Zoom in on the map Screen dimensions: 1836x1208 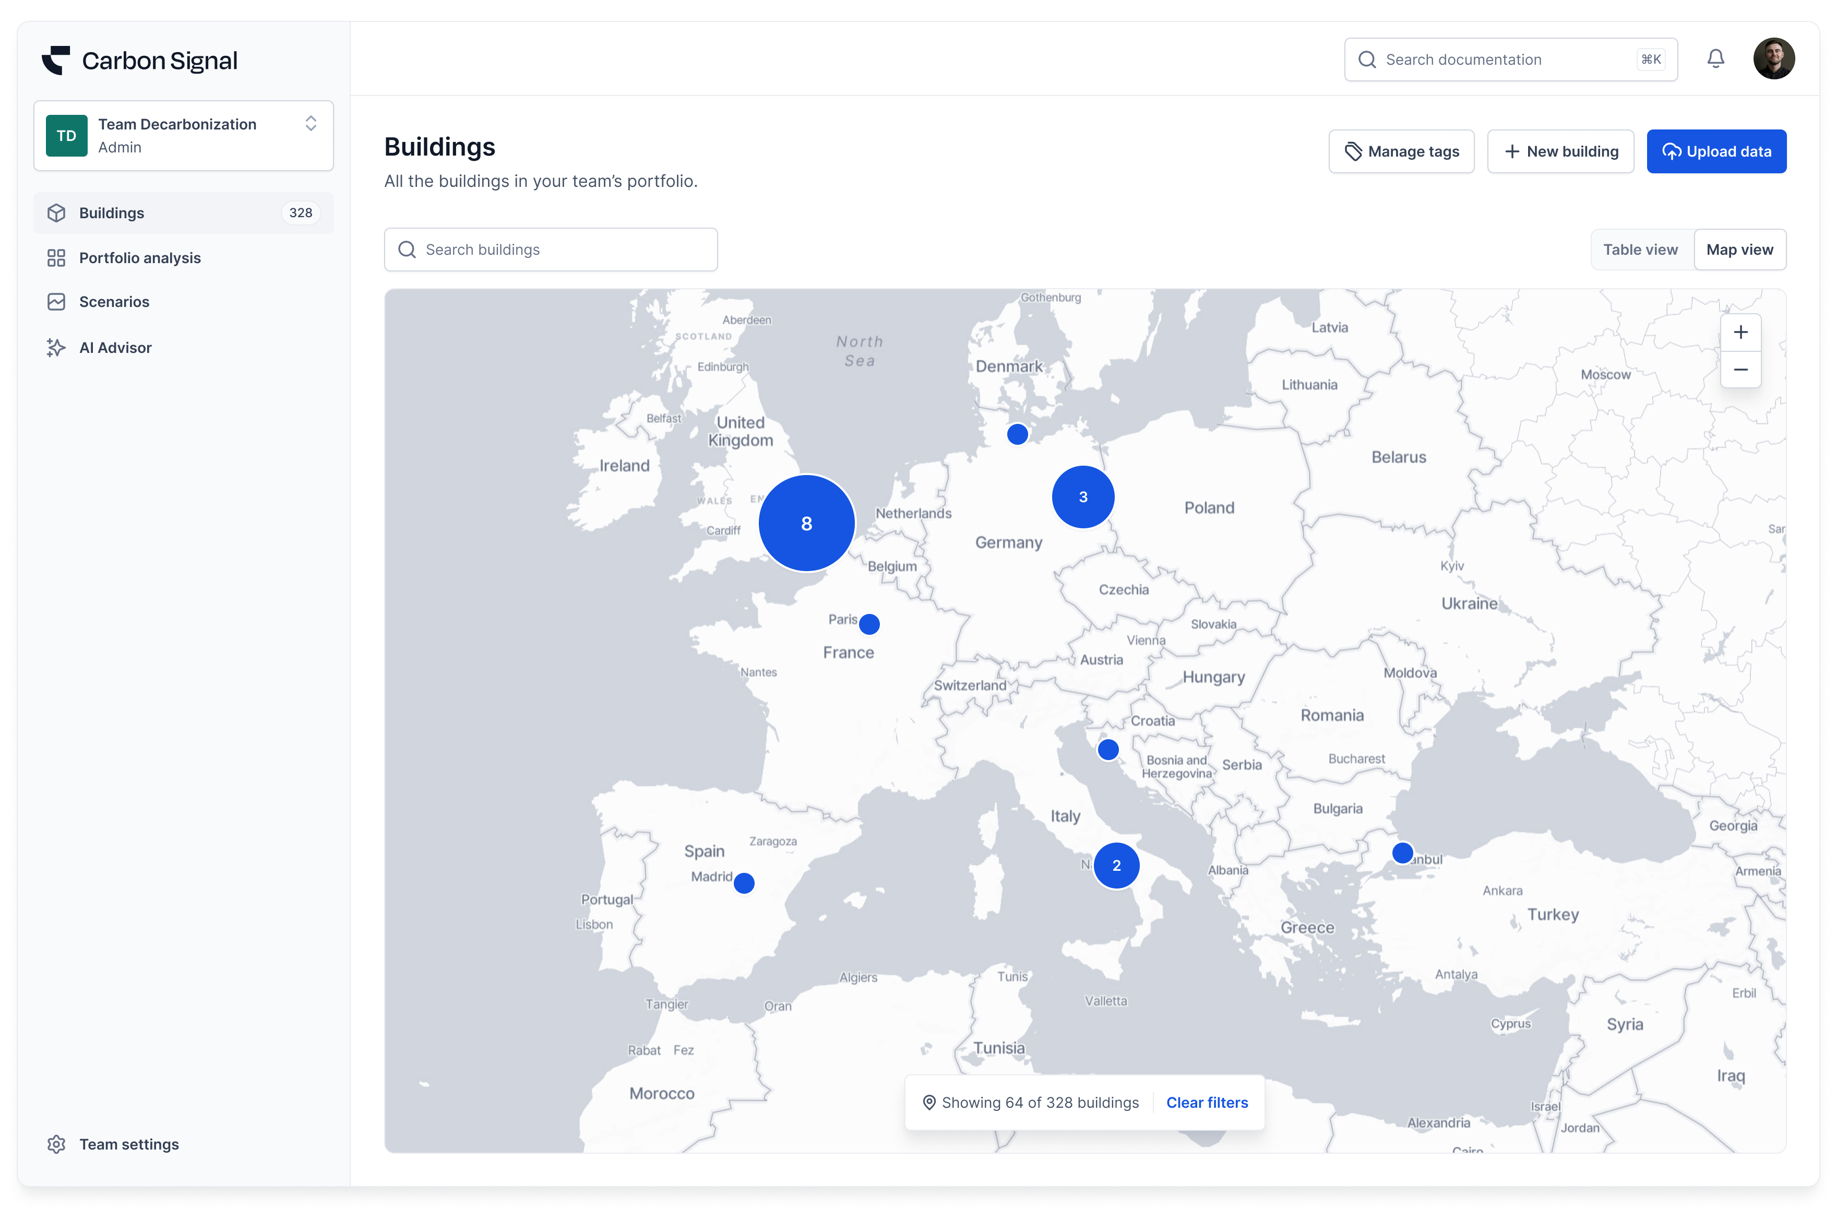pos(1740,333)
